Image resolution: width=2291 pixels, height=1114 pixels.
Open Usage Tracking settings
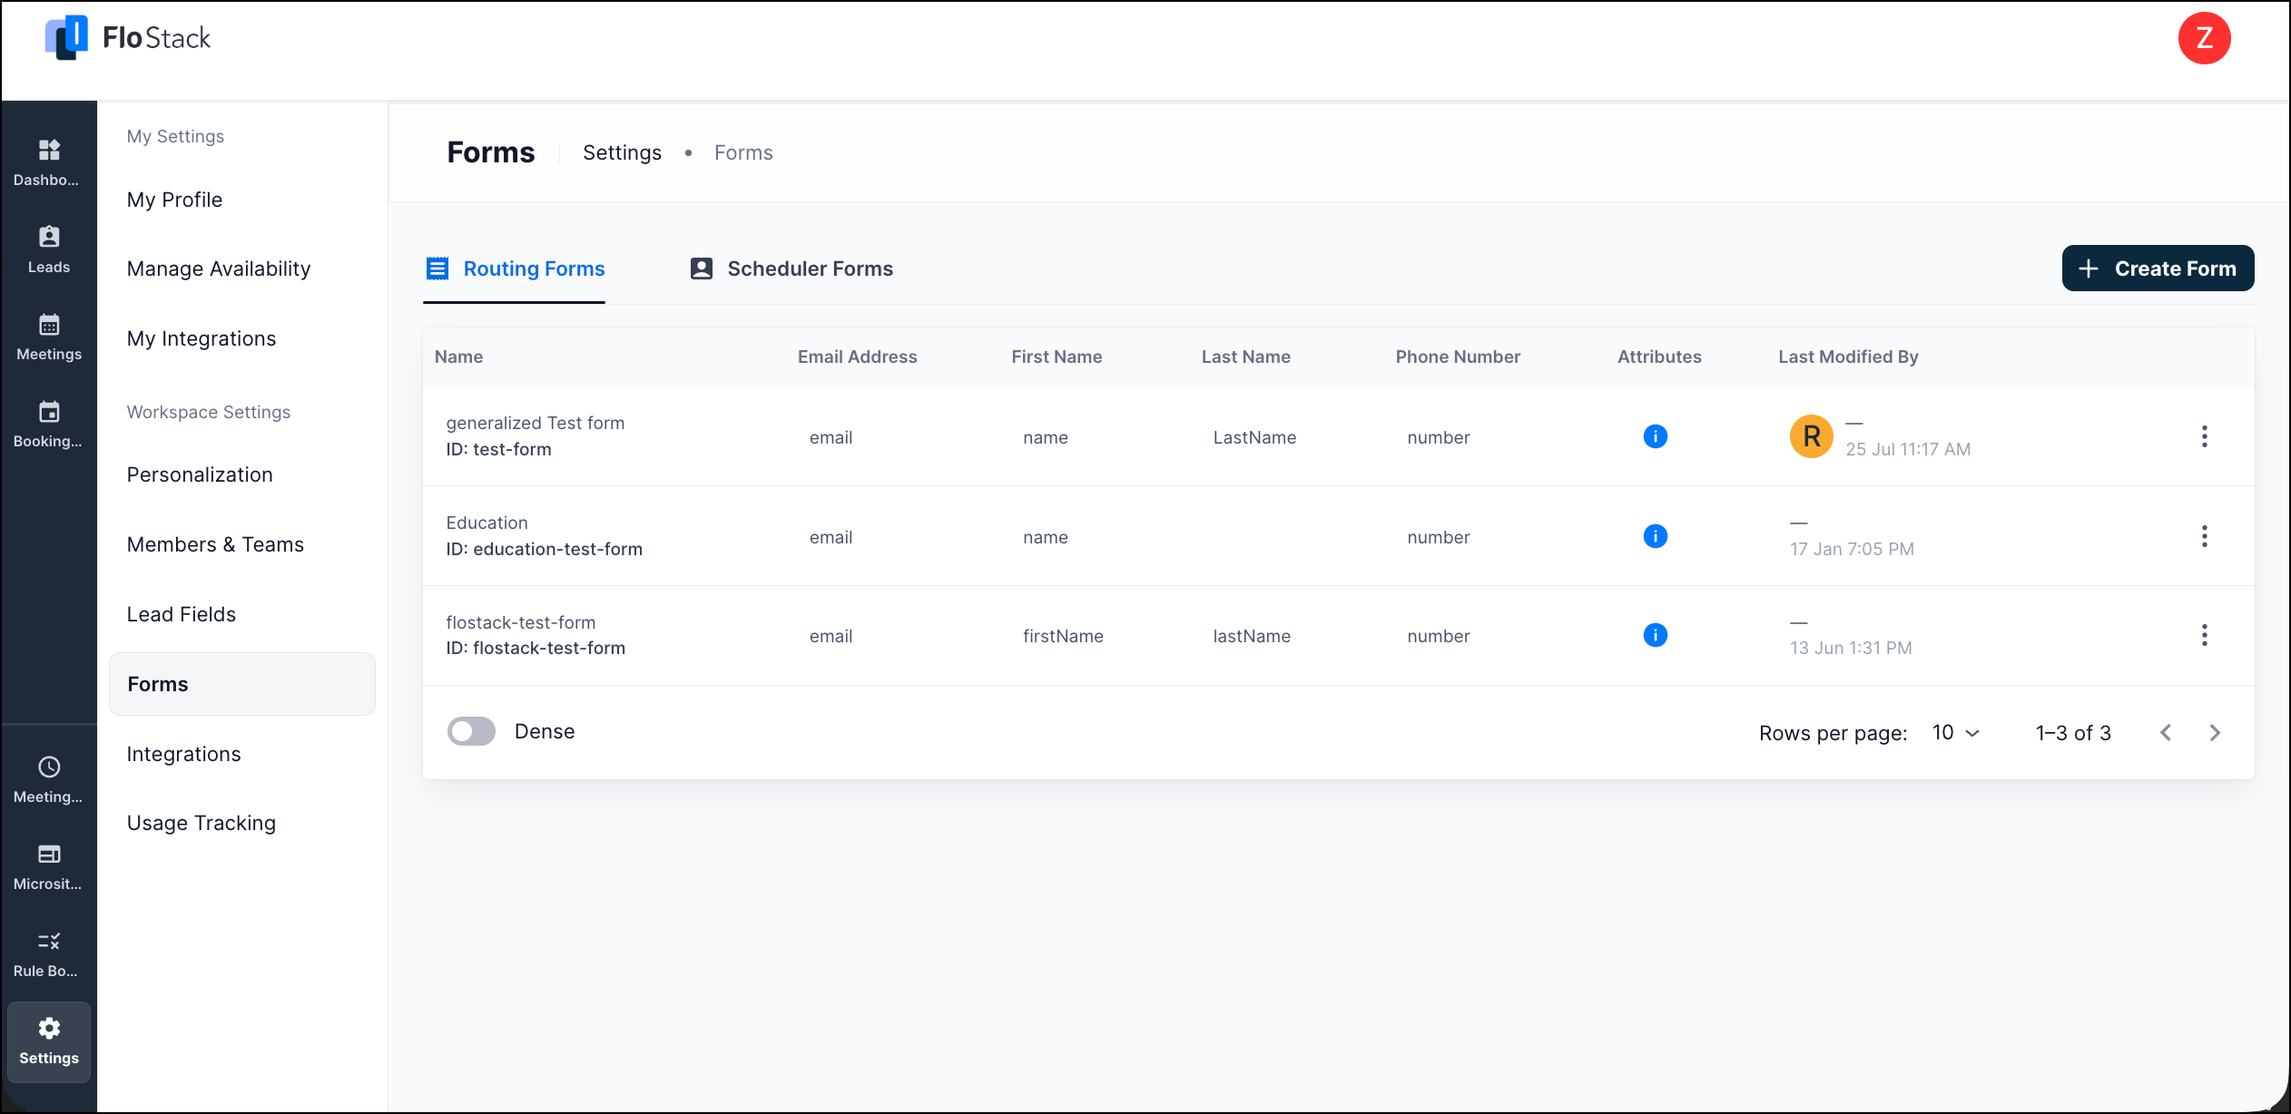pos(201,823)
